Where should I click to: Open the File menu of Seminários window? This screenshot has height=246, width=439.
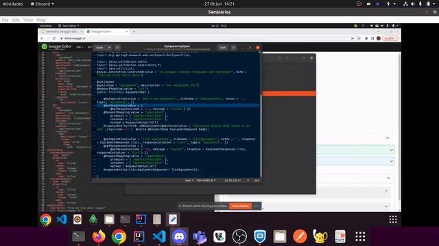pos(5,20)
